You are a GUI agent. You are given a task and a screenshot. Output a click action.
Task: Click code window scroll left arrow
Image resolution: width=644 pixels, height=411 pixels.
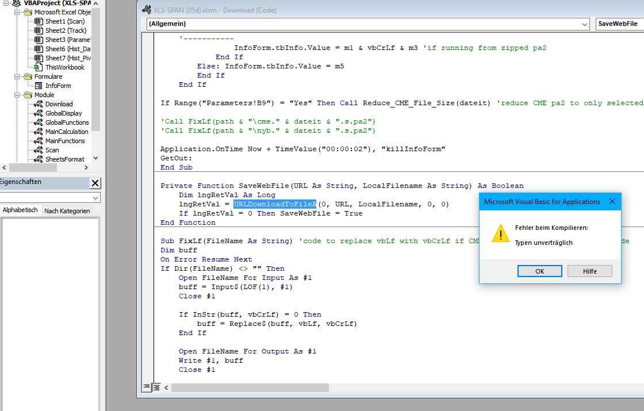[166, 387]
